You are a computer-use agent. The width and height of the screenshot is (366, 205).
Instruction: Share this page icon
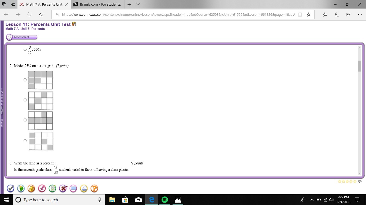pos(348,14)
